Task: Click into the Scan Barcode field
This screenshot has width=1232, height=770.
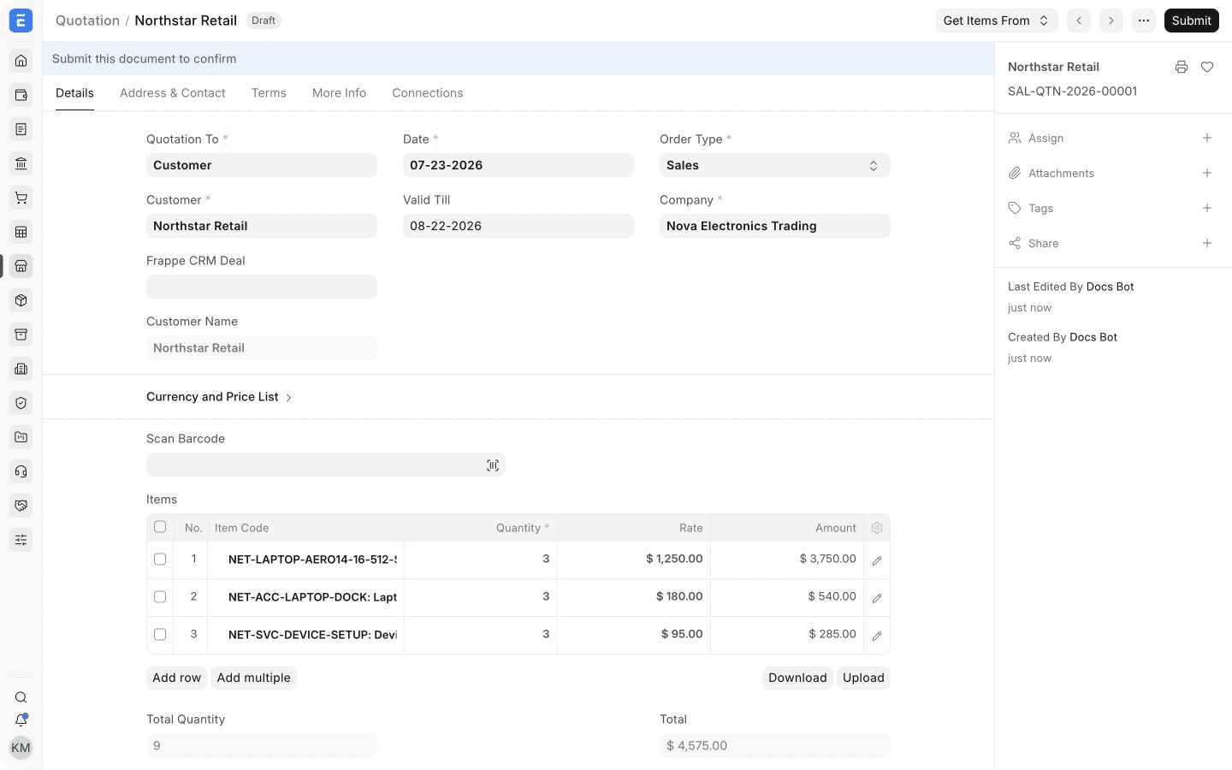Action: (x=326, y=465)
